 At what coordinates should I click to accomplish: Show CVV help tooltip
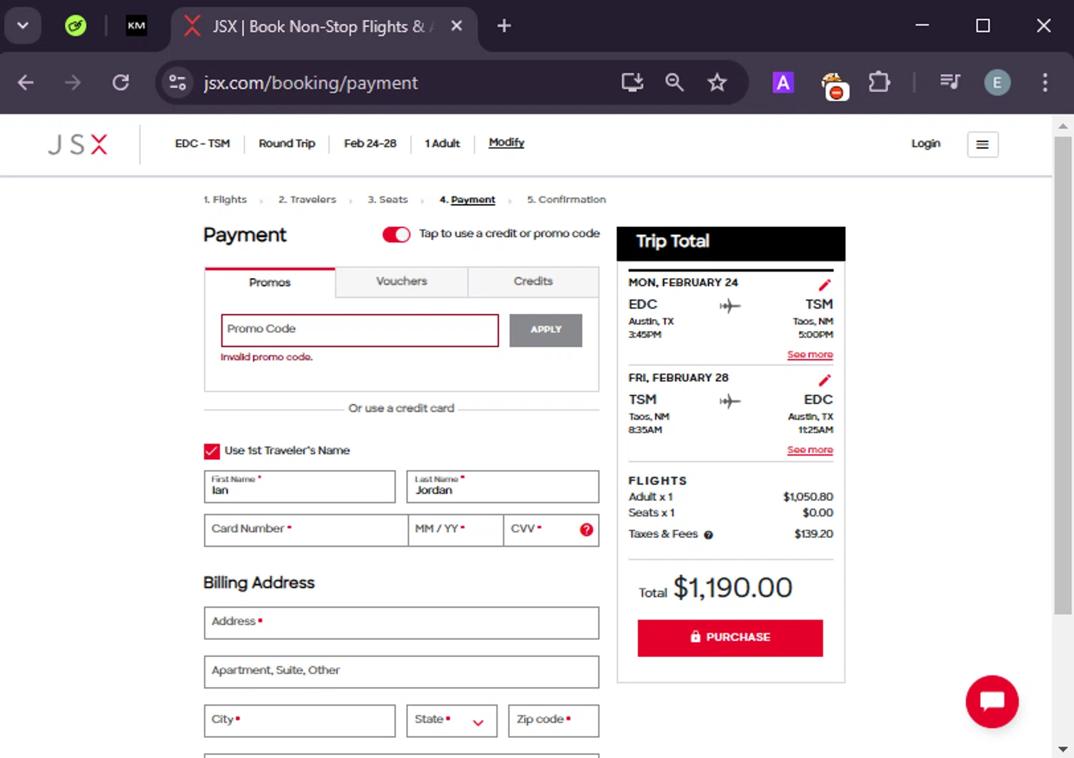586,529
